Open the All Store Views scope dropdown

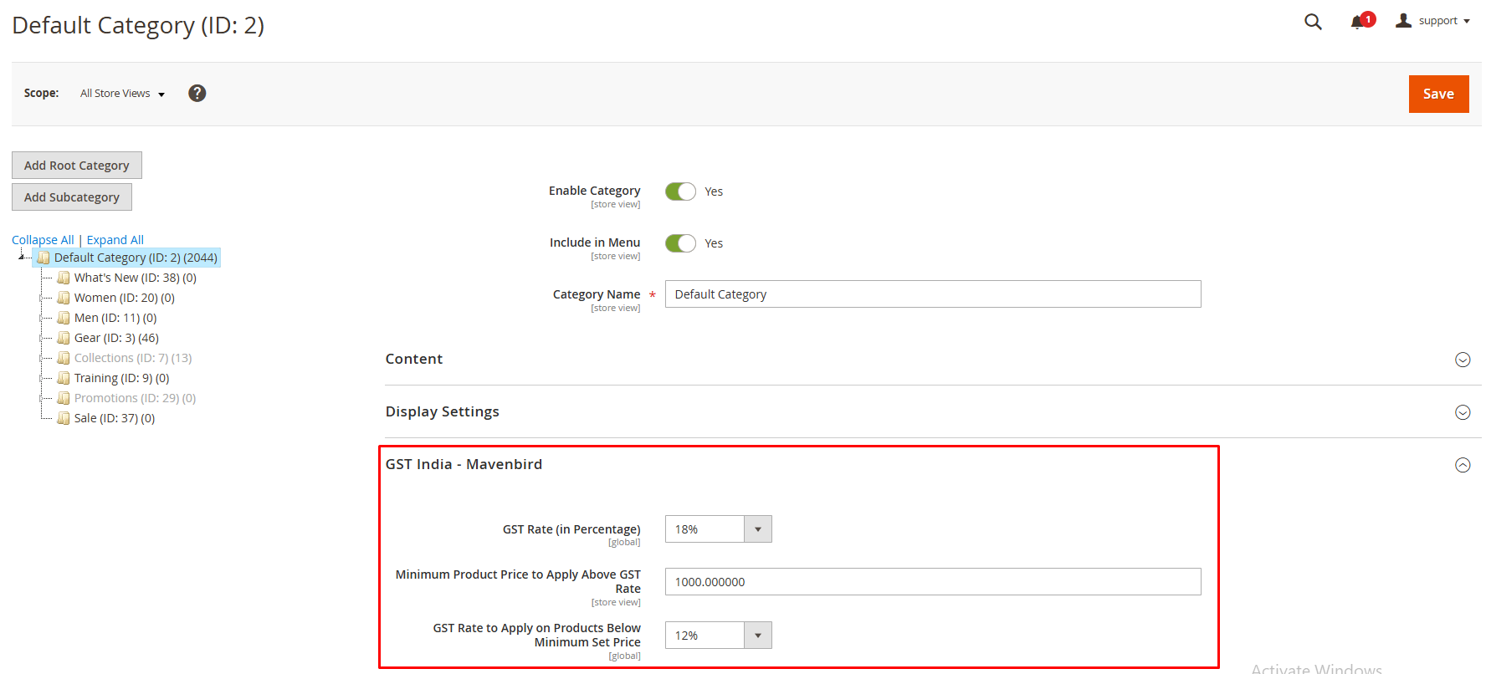(122, 94)
